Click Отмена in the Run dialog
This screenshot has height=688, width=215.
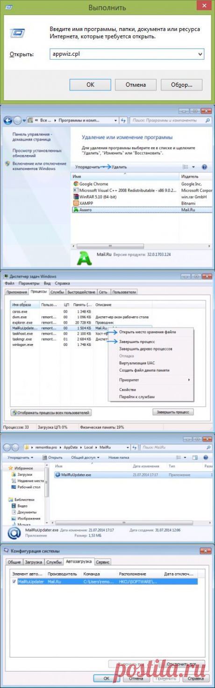coord(136,85)
